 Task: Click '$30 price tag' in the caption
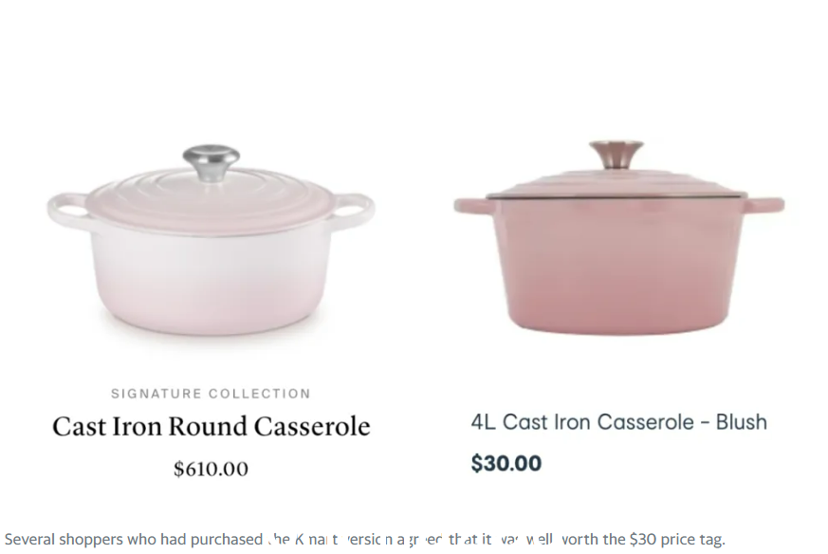coord(677,539)
